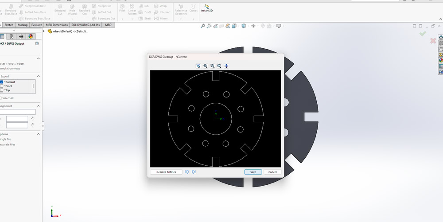This screenshot has width=443, height=222.
Task: Click the Hole Wizard tool
Action: click(x=72, y=9)
